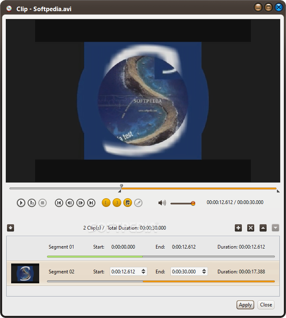Screen dimensions: 286x318
Task: Close the window using the blue X
Action: pyautogui.click(x=279, y=8)
